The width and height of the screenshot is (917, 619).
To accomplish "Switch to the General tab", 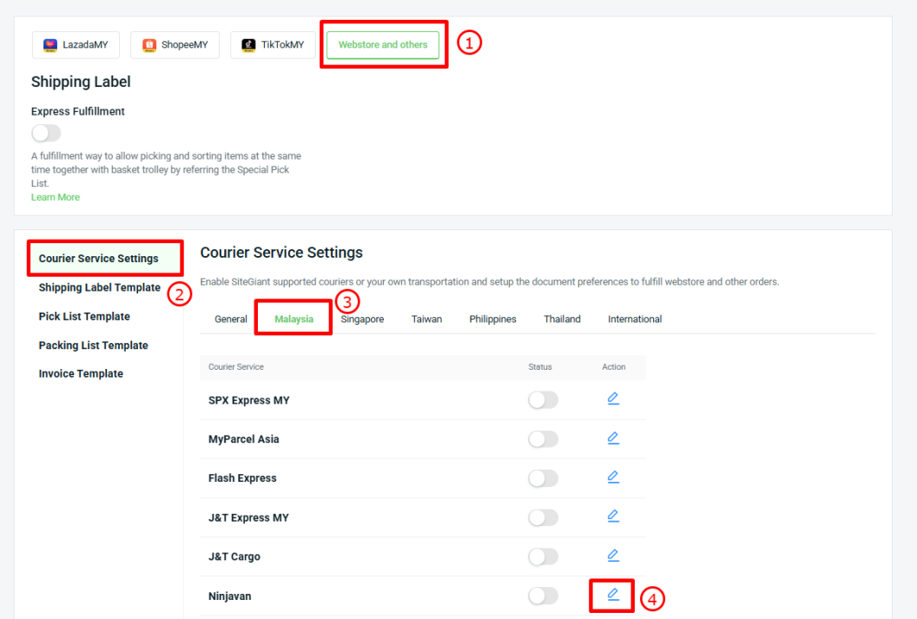I will pos(231,319).
